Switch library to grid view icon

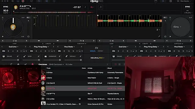pos(119,64)
